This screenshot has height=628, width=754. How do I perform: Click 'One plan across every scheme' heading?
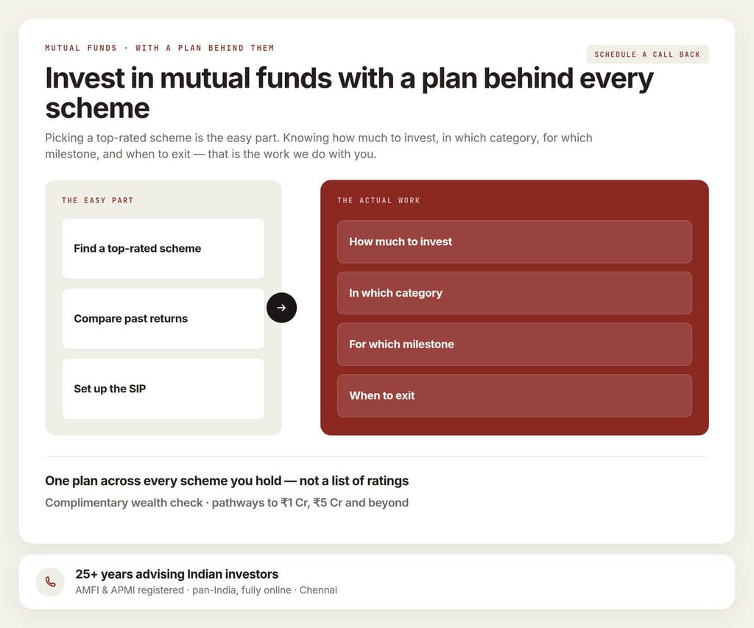coord(227,481)
